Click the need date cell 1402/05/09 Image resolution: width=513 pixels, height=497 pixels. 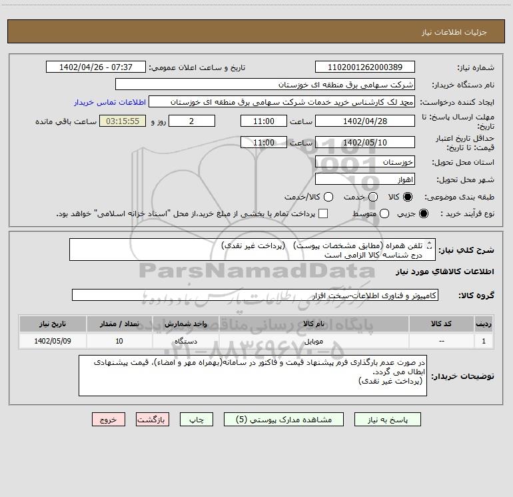point(53,341)
